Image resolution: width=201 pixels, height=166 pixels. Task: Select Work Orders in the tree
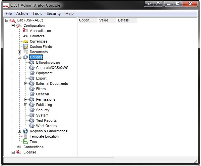[x=46, y=126]
